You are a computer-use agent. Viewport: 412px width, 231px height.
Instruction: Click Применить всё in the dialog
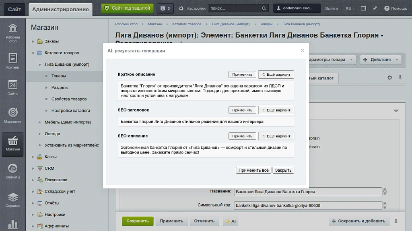[x=253, y=170]
